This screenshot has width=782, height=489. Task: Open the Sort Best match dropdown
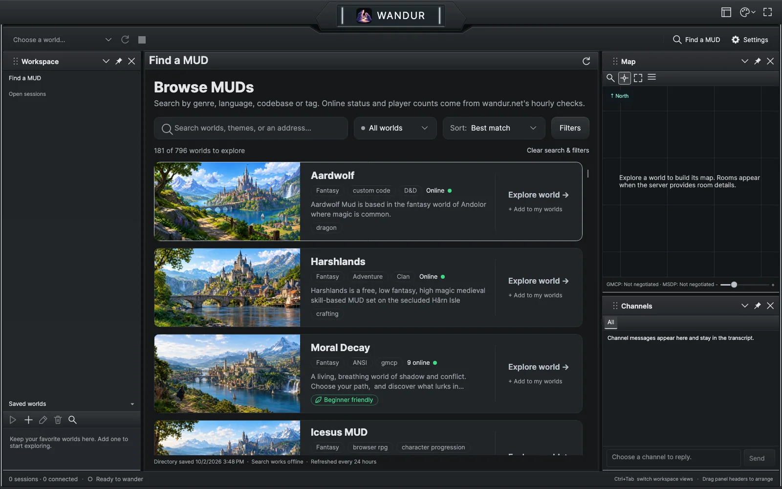(494, 128)
